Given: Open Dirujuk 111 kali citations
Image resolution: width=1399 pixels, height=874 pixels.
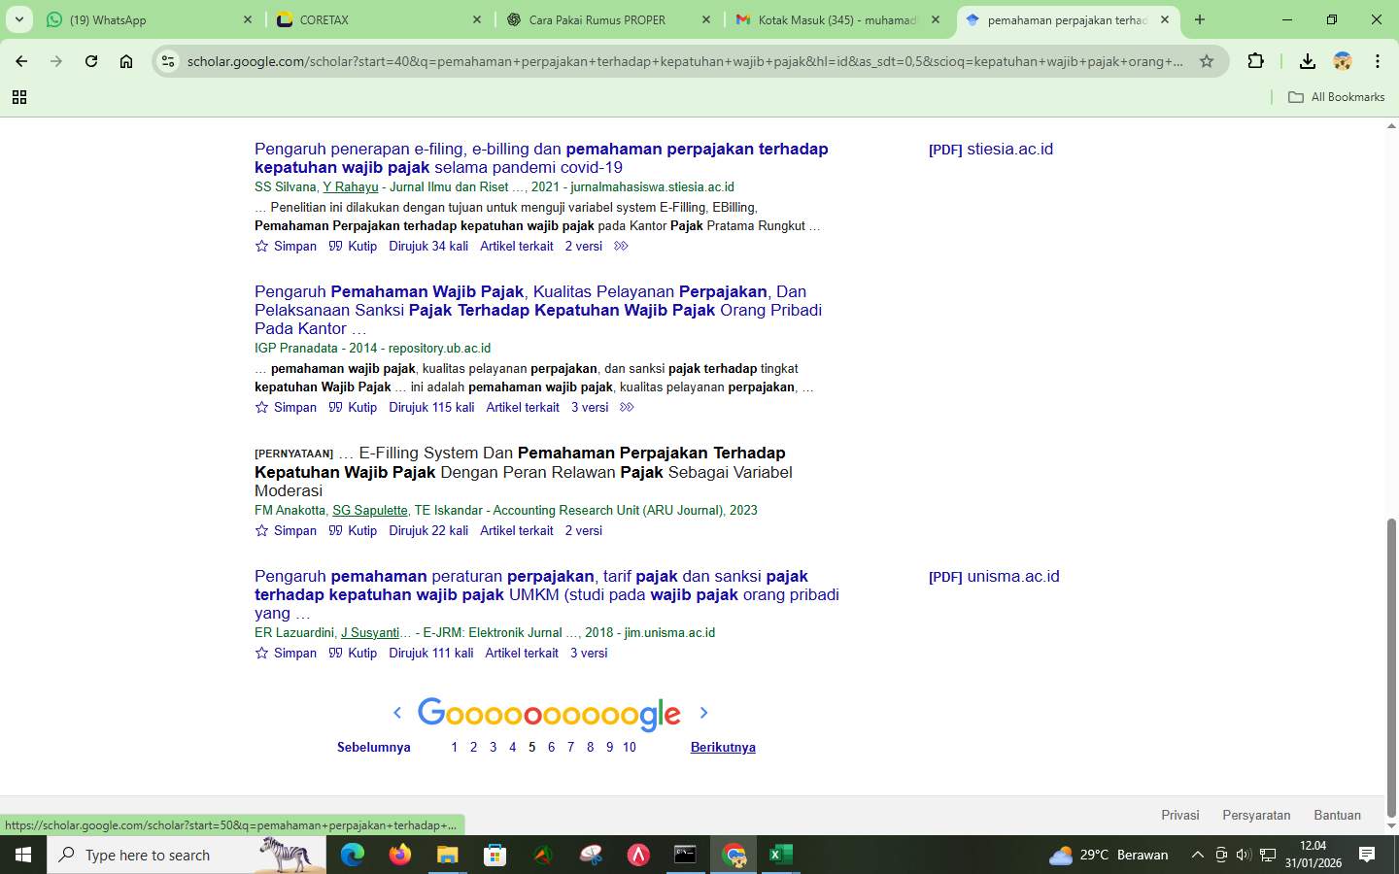Looking at the screenshot, I should pyautogui.click(x=431, y=653).
